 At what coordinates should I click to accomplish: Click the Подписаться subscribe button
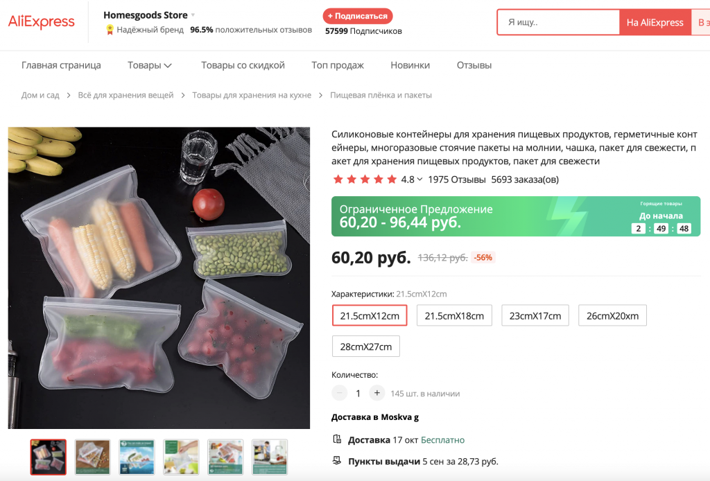(358, 16)
